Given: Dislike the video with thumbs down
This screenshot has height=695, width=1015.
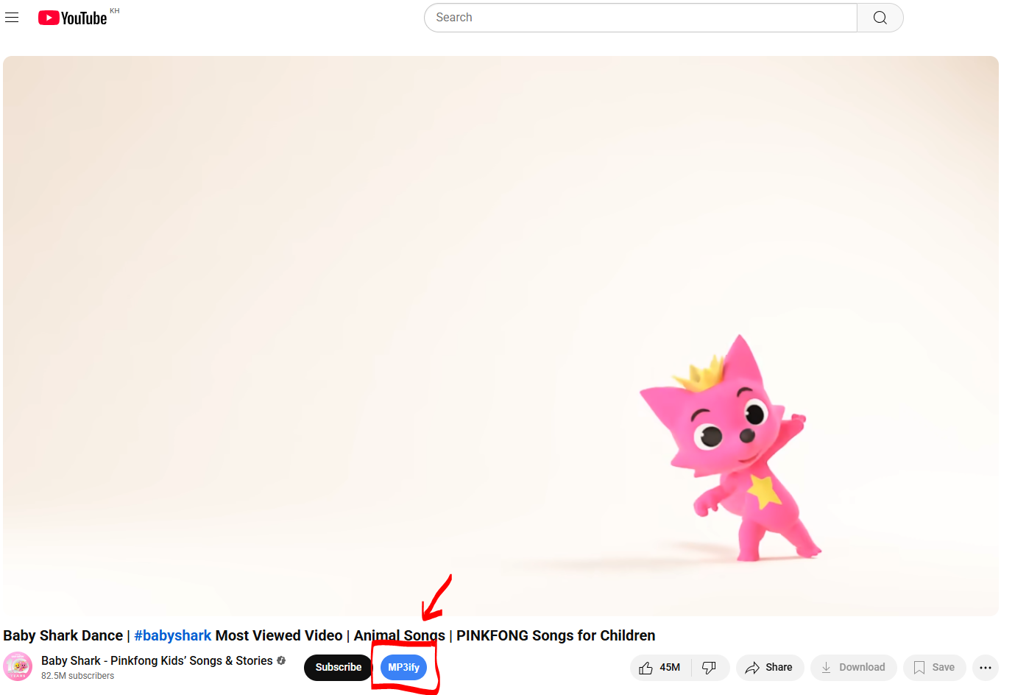Looking at the screenshot, I should (x=710, y=668).
